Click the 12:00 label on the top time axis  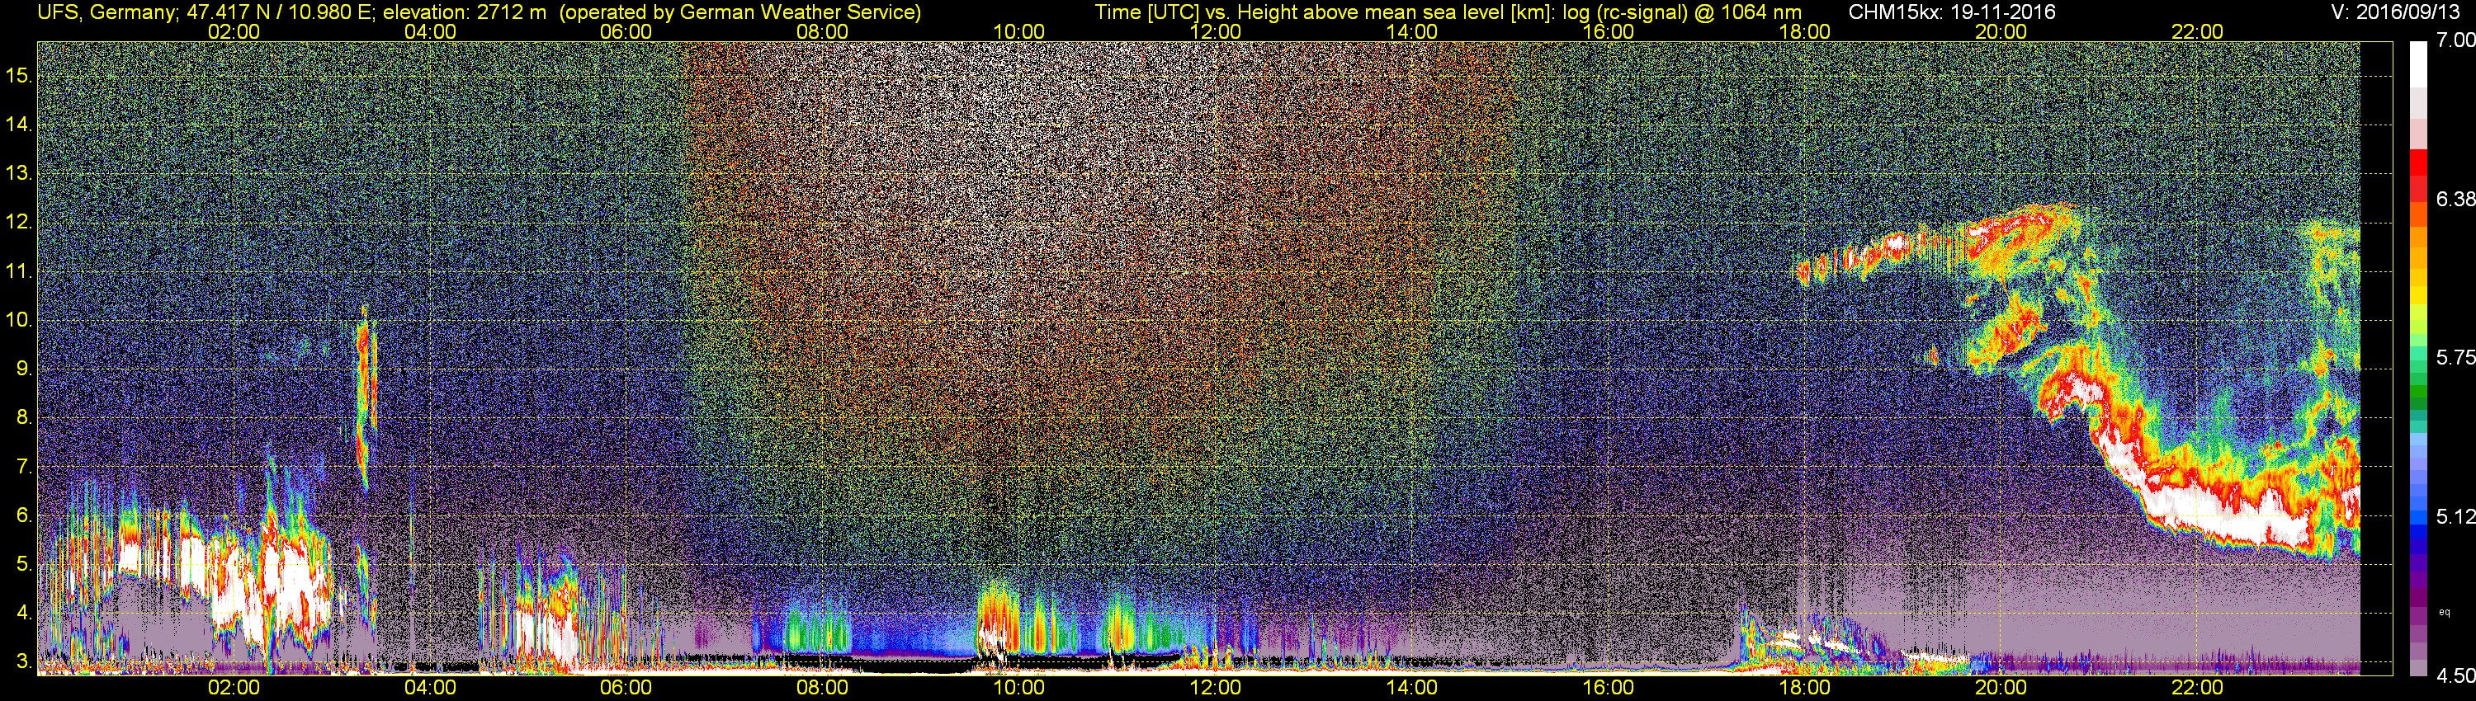(1215, 31)
